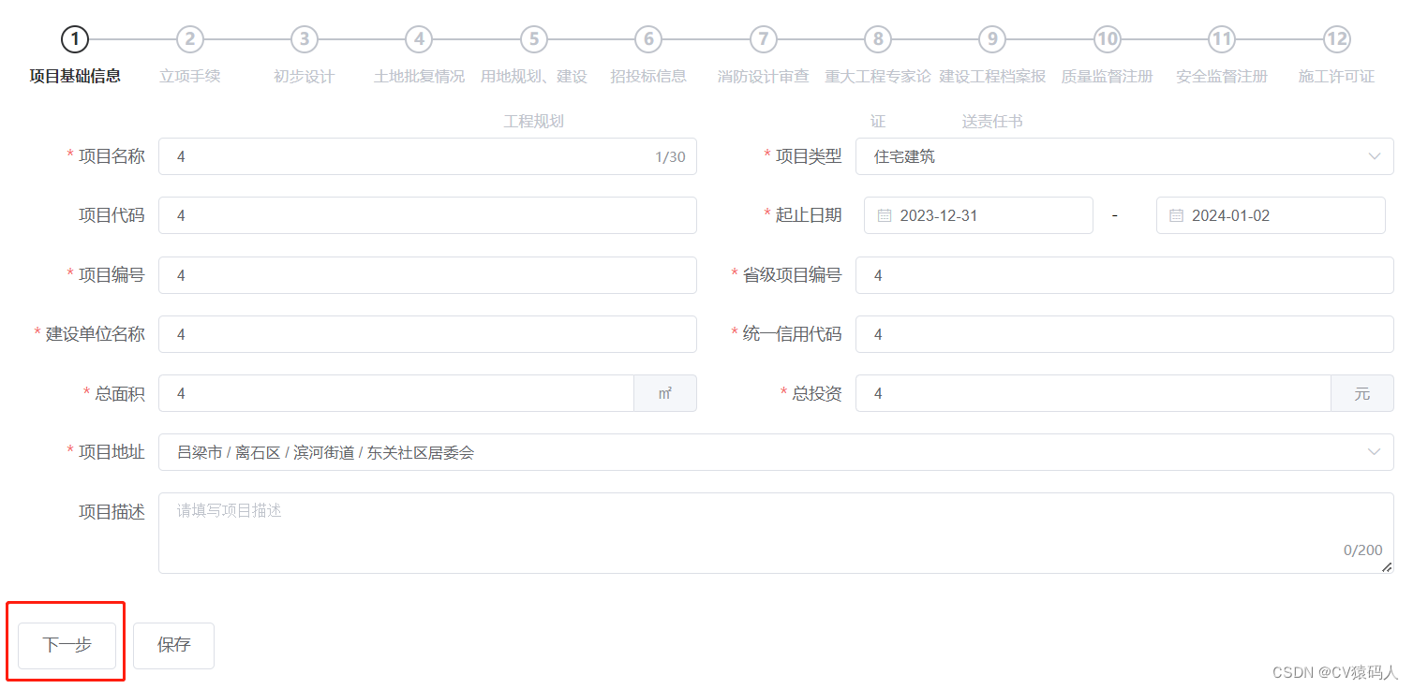Go to 土地批复情况 step label

(419, 77)
